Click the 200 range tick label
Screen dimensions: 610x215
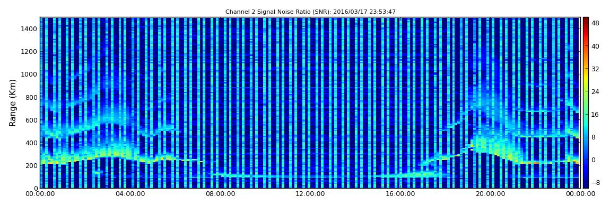point(32,165)
